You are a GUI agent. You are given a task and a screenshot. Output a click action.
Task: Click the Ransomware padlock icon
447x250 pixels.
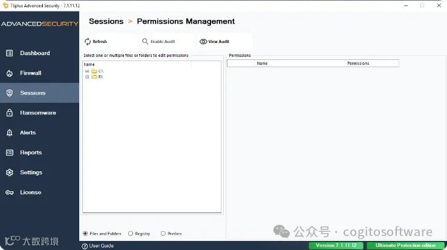coord(10,113)
